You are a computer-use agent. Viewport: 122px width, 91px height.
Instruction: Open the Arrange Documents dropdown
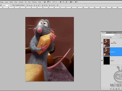point(71,2)
